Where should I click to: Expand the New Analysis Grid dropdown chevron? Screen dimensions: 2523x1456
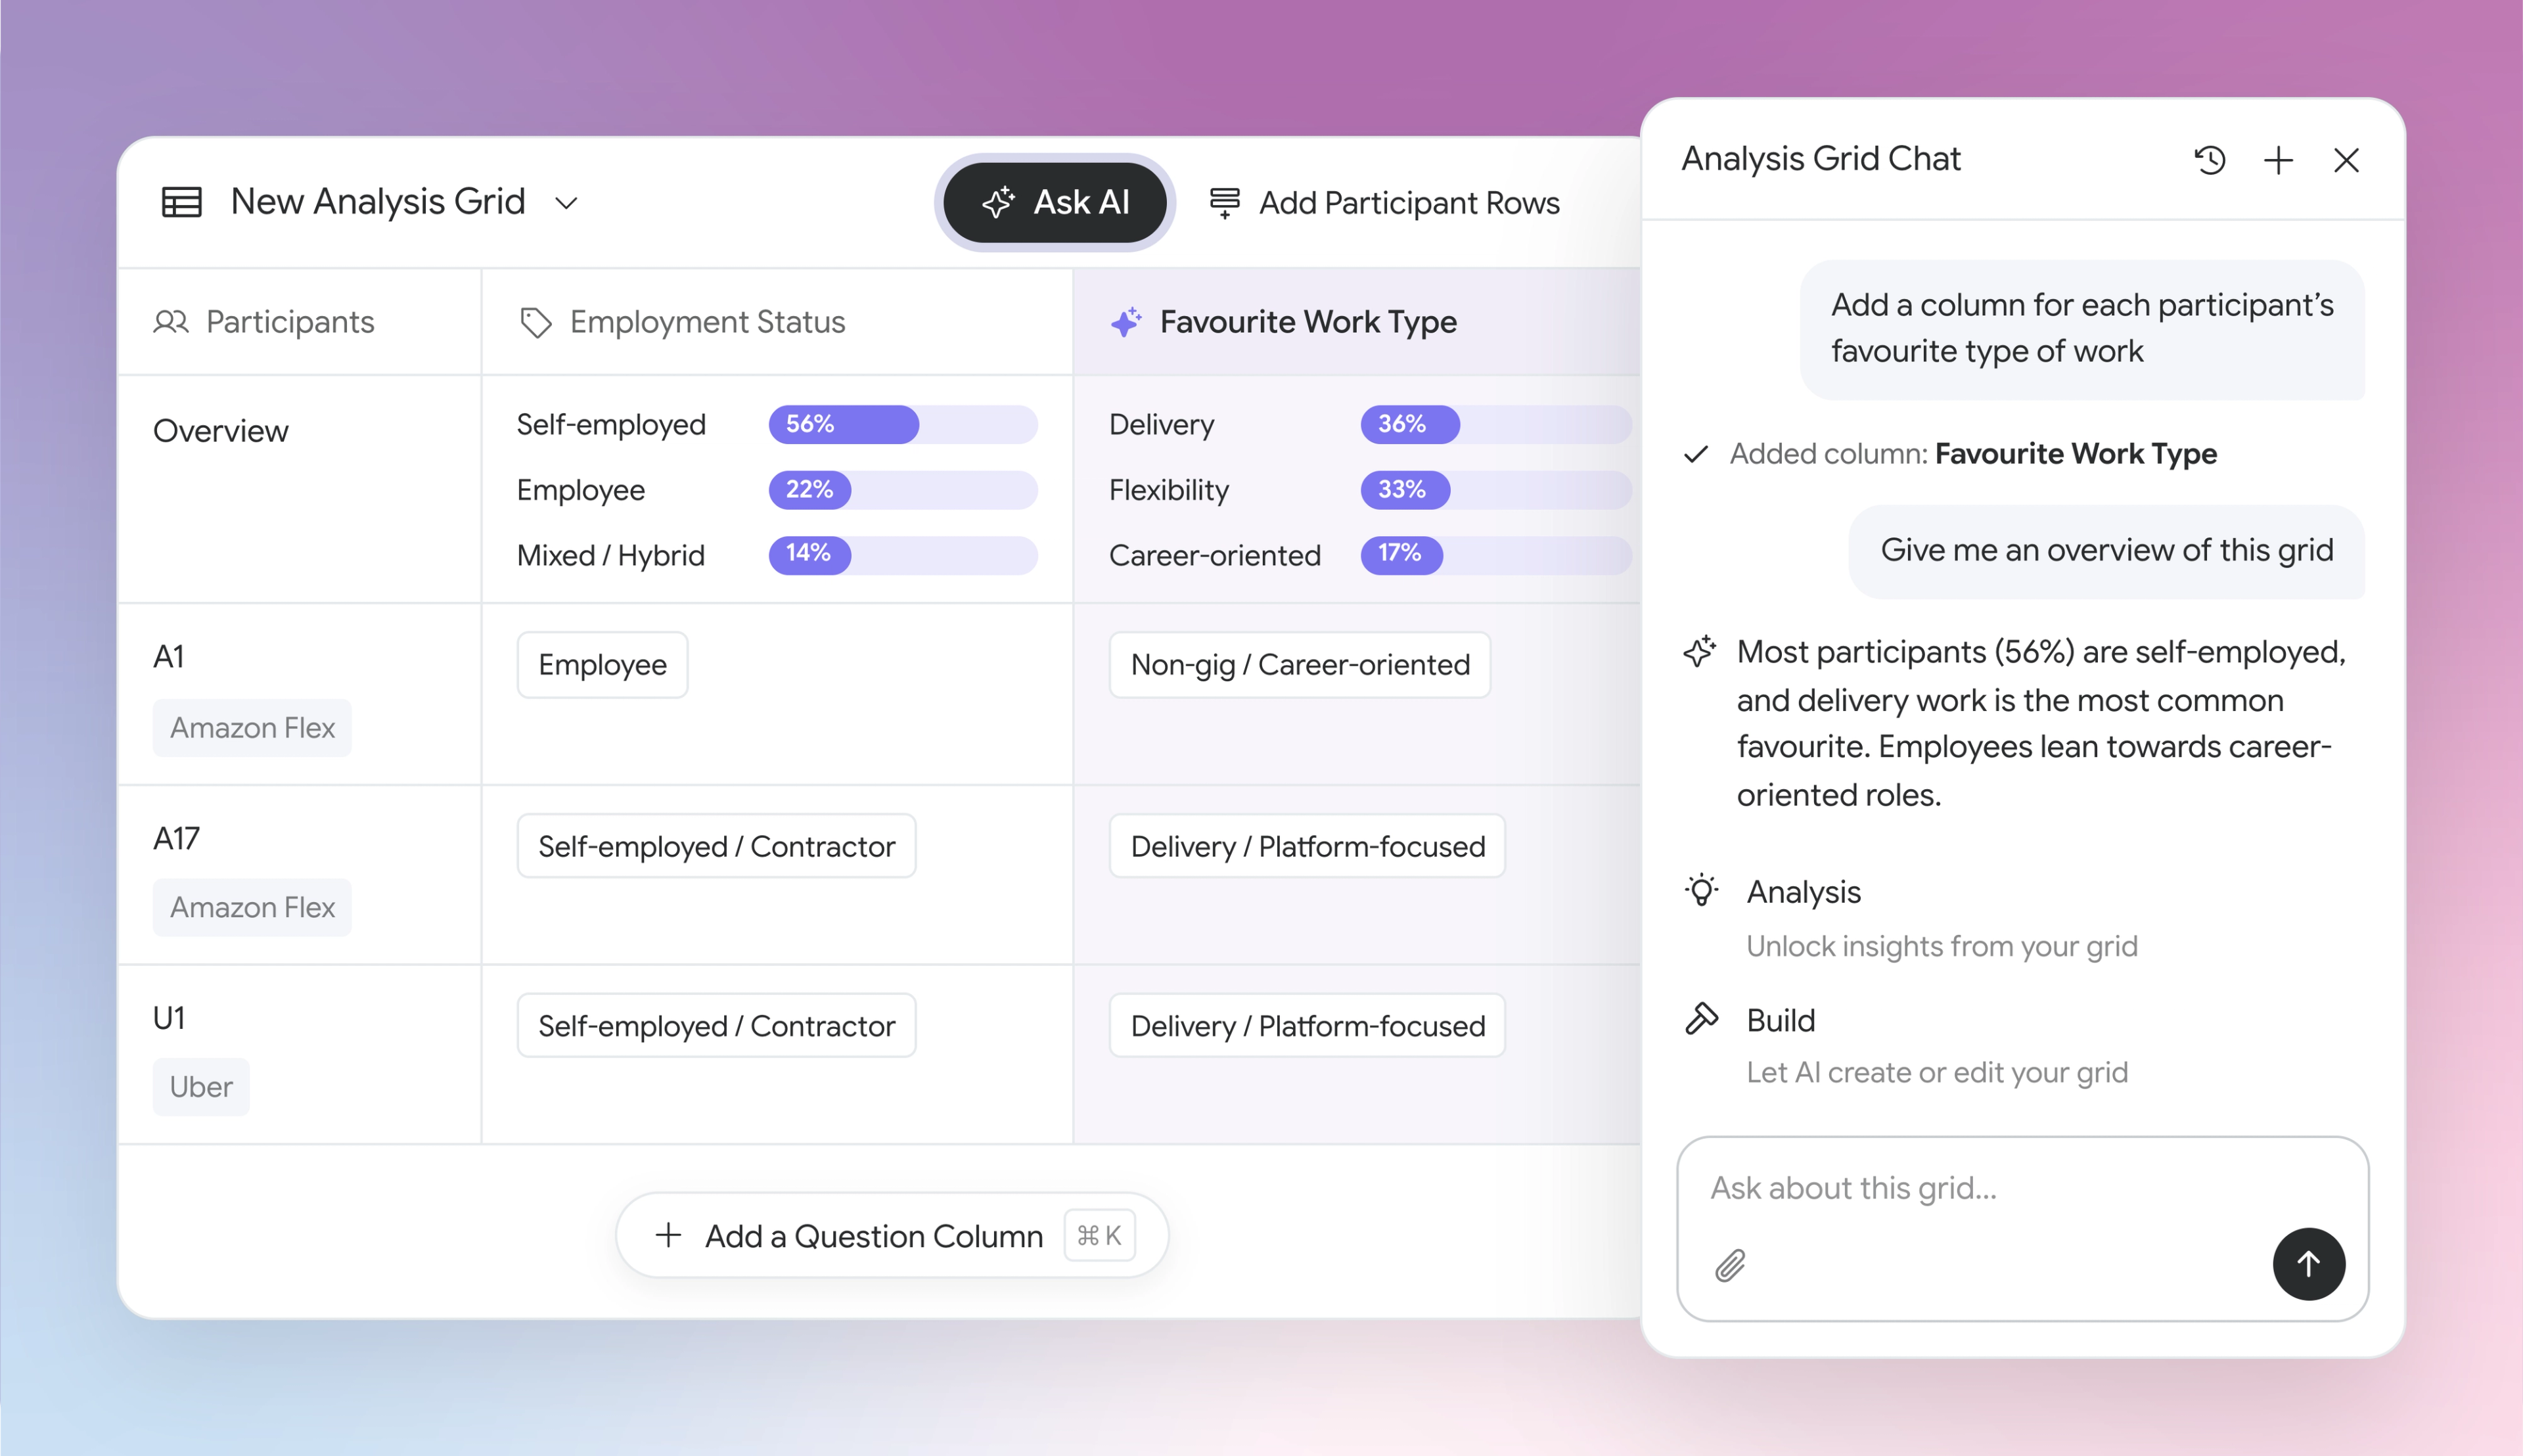coord(566,203)
